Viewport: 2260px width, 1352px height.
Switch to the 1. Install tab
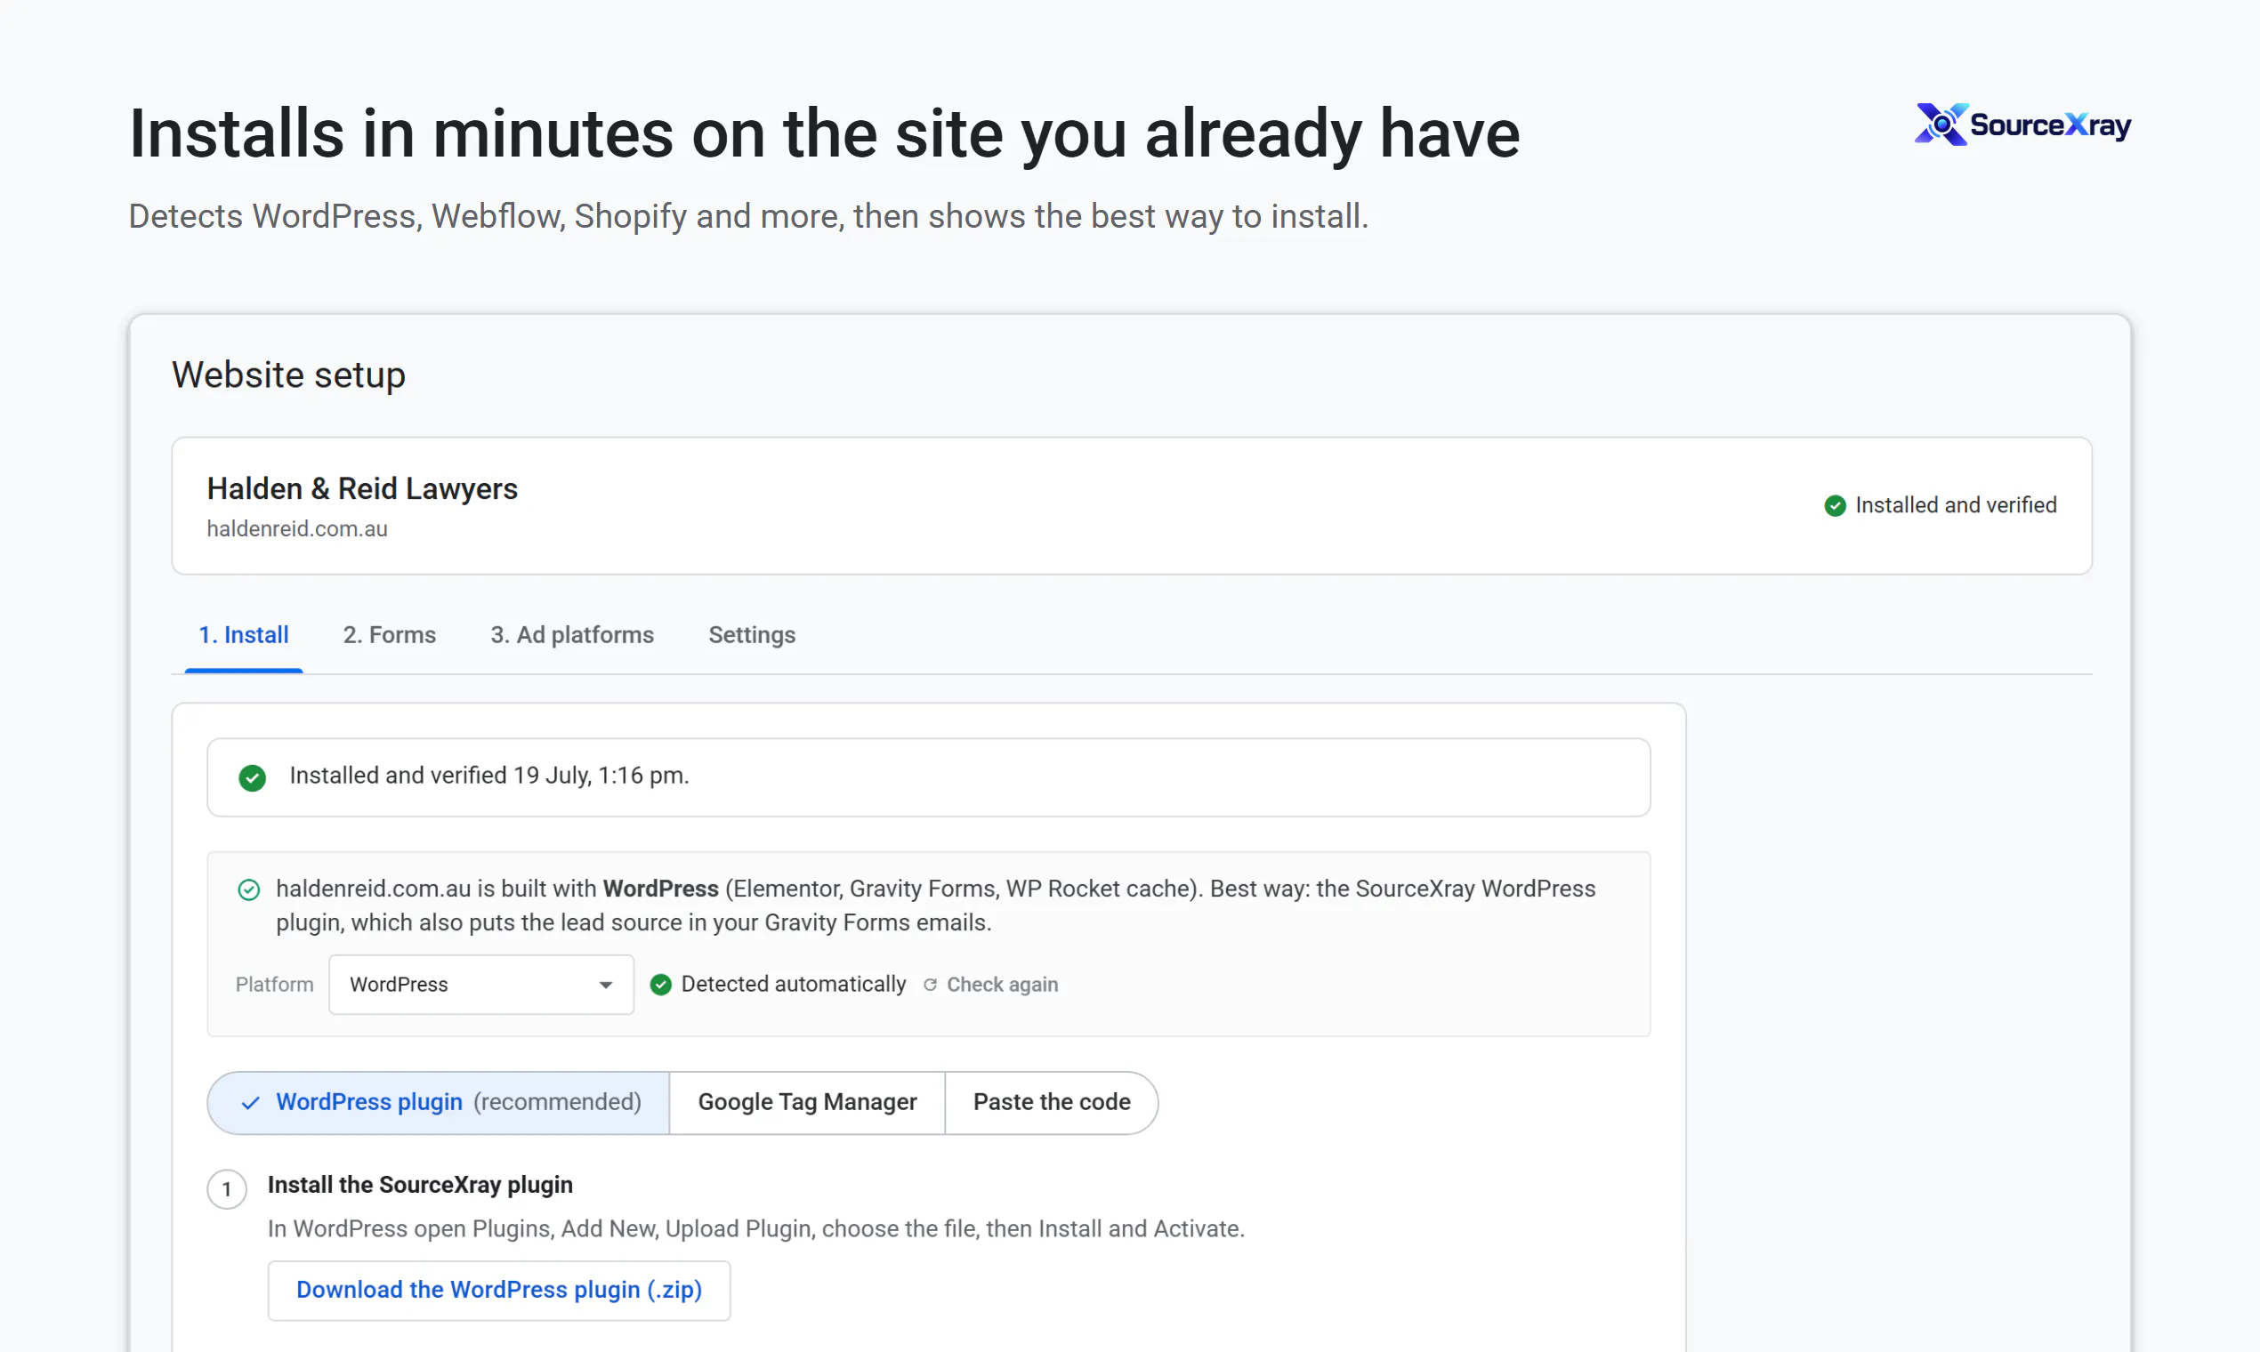(x=243, y=635)
